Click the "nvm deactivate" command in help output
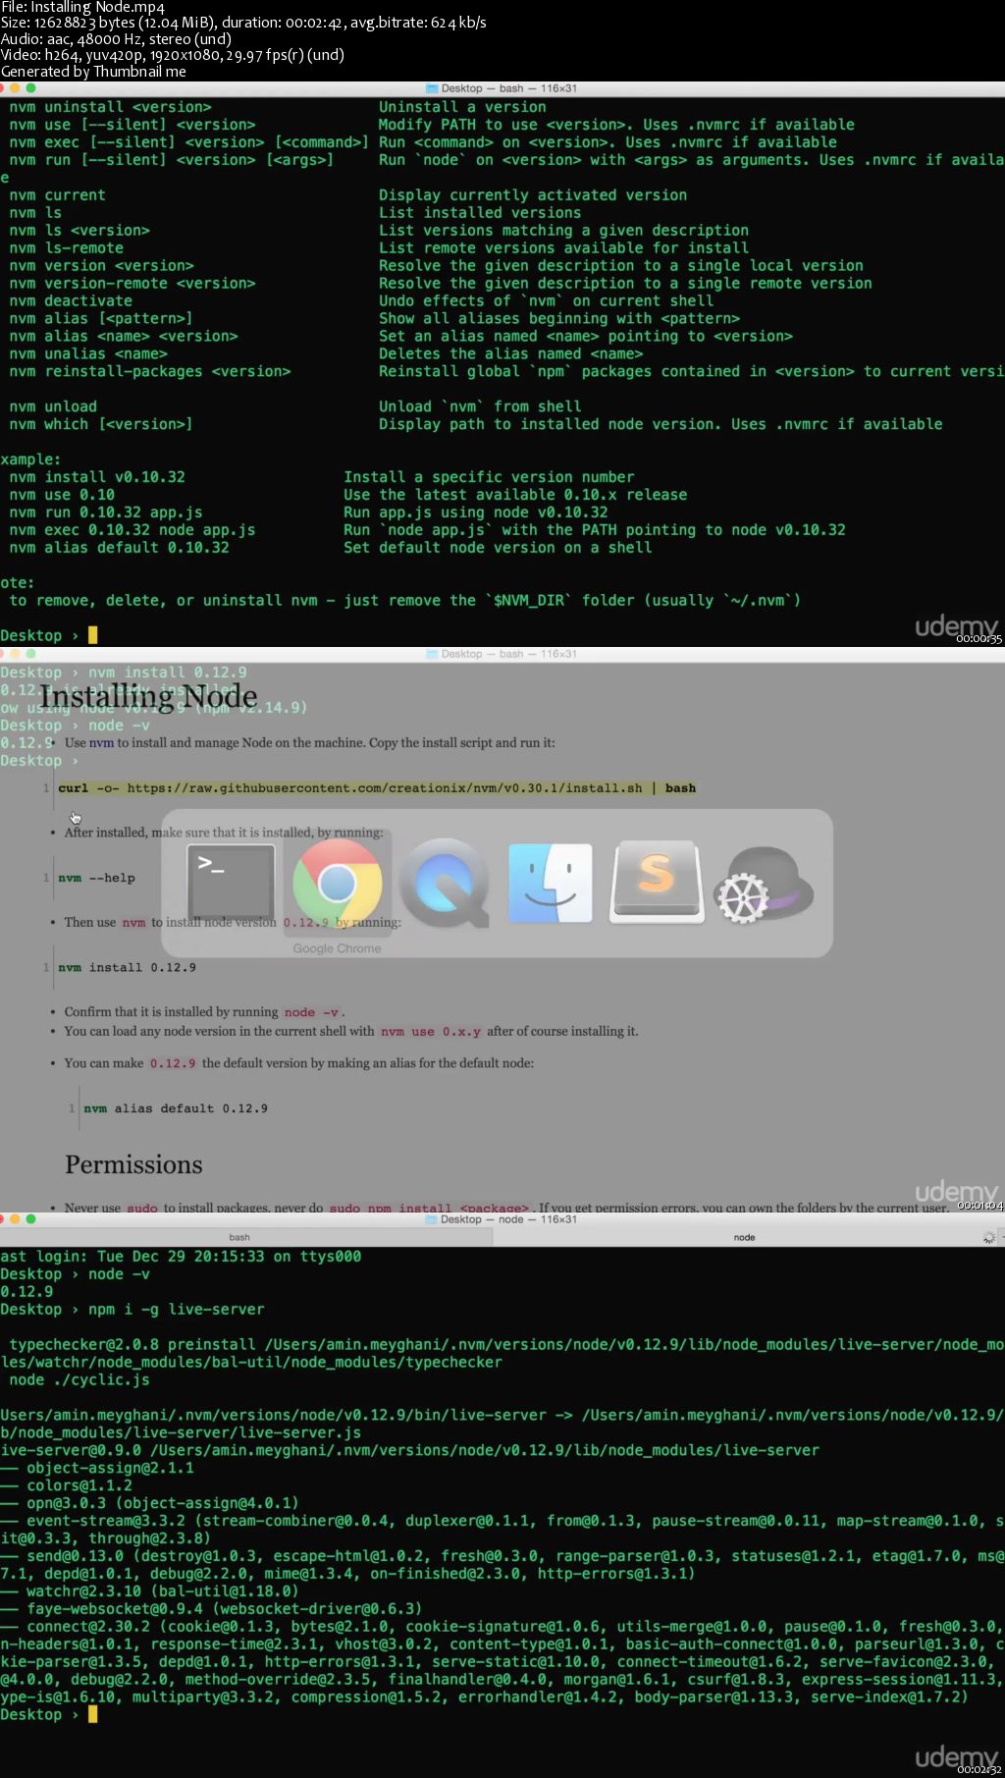 pos(71,301)
